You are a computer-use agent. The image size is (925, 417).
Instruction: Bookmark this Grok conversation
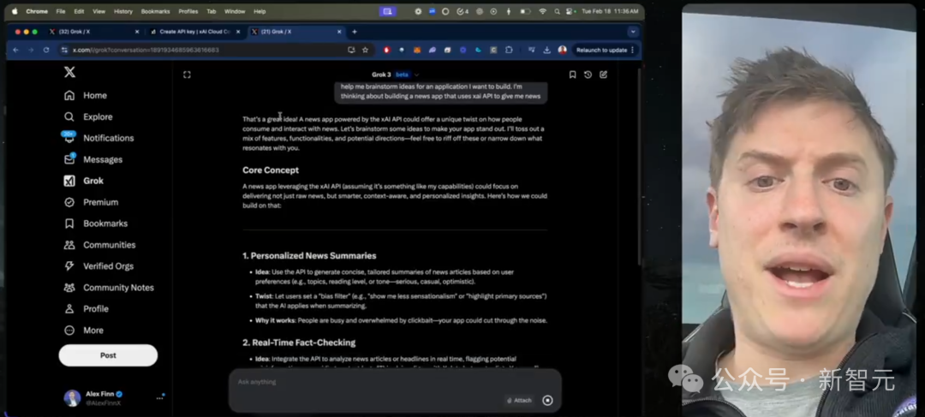point(572,74)
